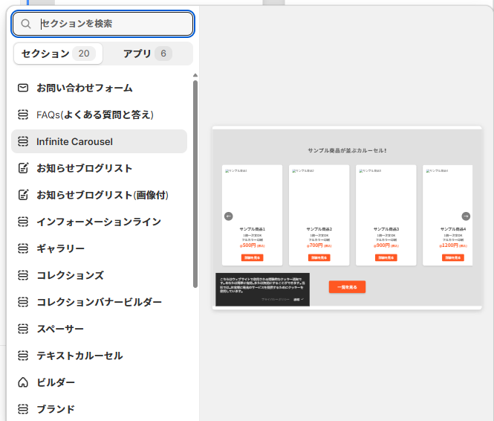Click the orange button under 900円
This screenshot has height=421, width=494.
point(386,257)
